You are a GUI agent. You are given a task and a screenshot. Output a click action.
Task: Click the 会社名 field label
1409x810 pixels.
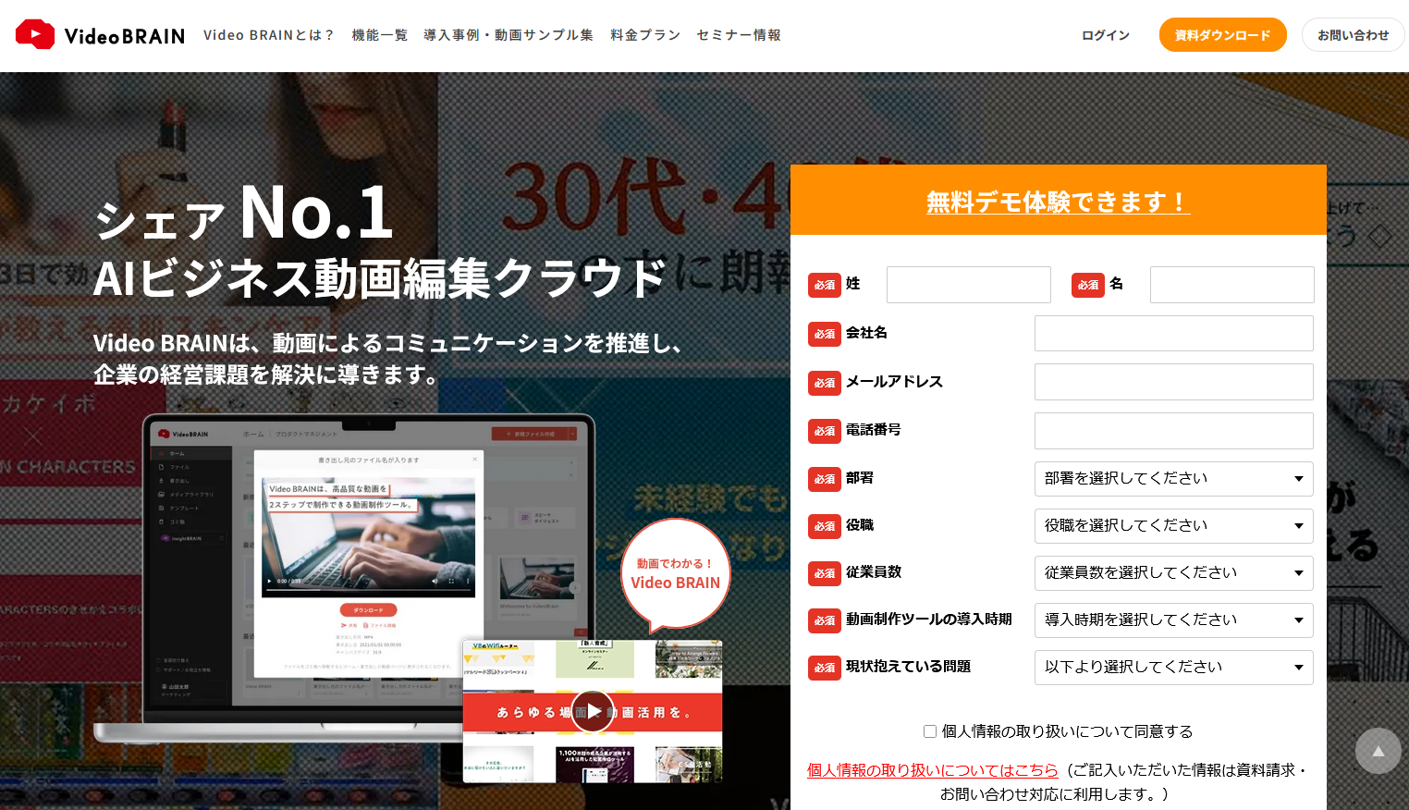(x=866, y=333)
